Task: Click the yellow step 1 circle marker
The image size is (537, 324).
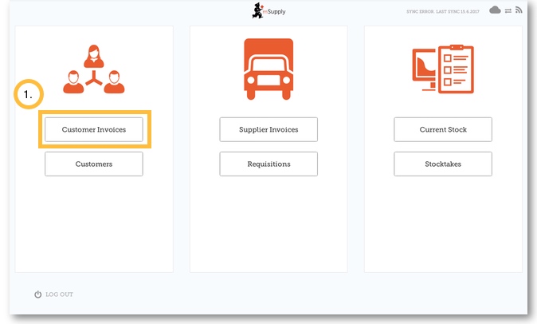Action: 29,95
